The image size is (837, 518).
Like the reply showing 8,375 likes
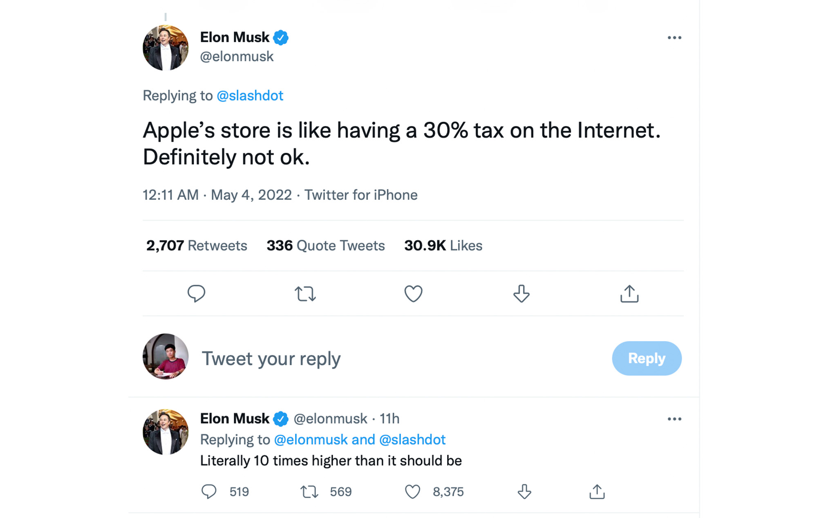point(413,491)
